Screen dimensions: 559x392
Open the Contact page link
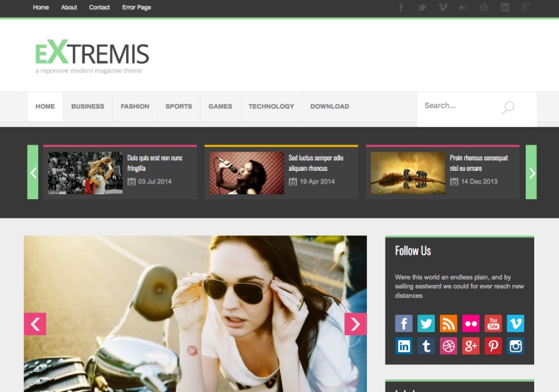[x=99, y=8]
